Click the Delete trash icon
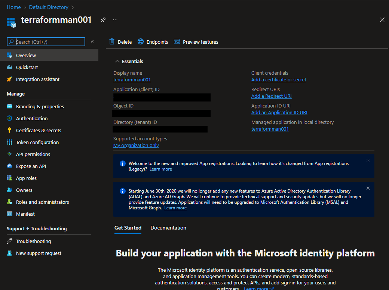389x290 pixels. (112, 41)
